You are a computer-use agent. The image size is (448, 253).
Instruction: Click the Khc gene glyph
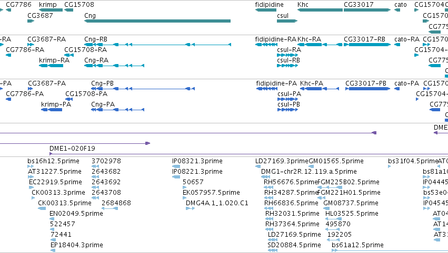pos(320,10)
